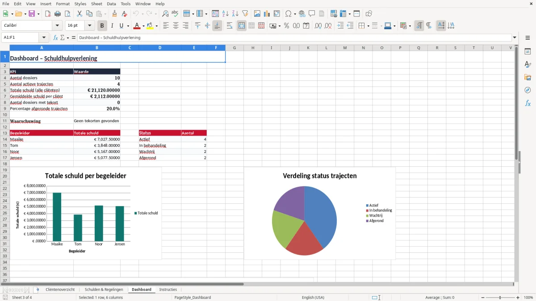Sort ascending A to Z
The image size is (536, 301).
coord(225,14)
